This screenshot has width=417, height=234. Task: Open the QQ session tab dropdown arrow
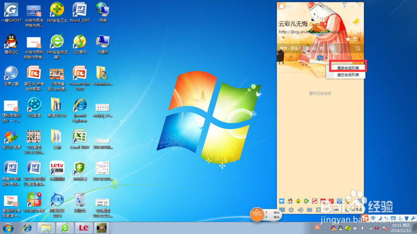(327, 57)
